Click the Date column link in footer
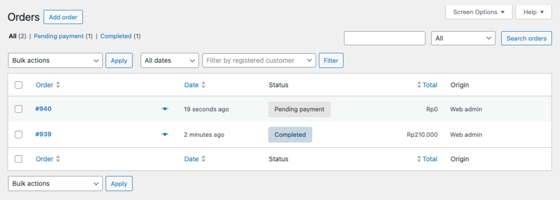 (x=191, y=159)
